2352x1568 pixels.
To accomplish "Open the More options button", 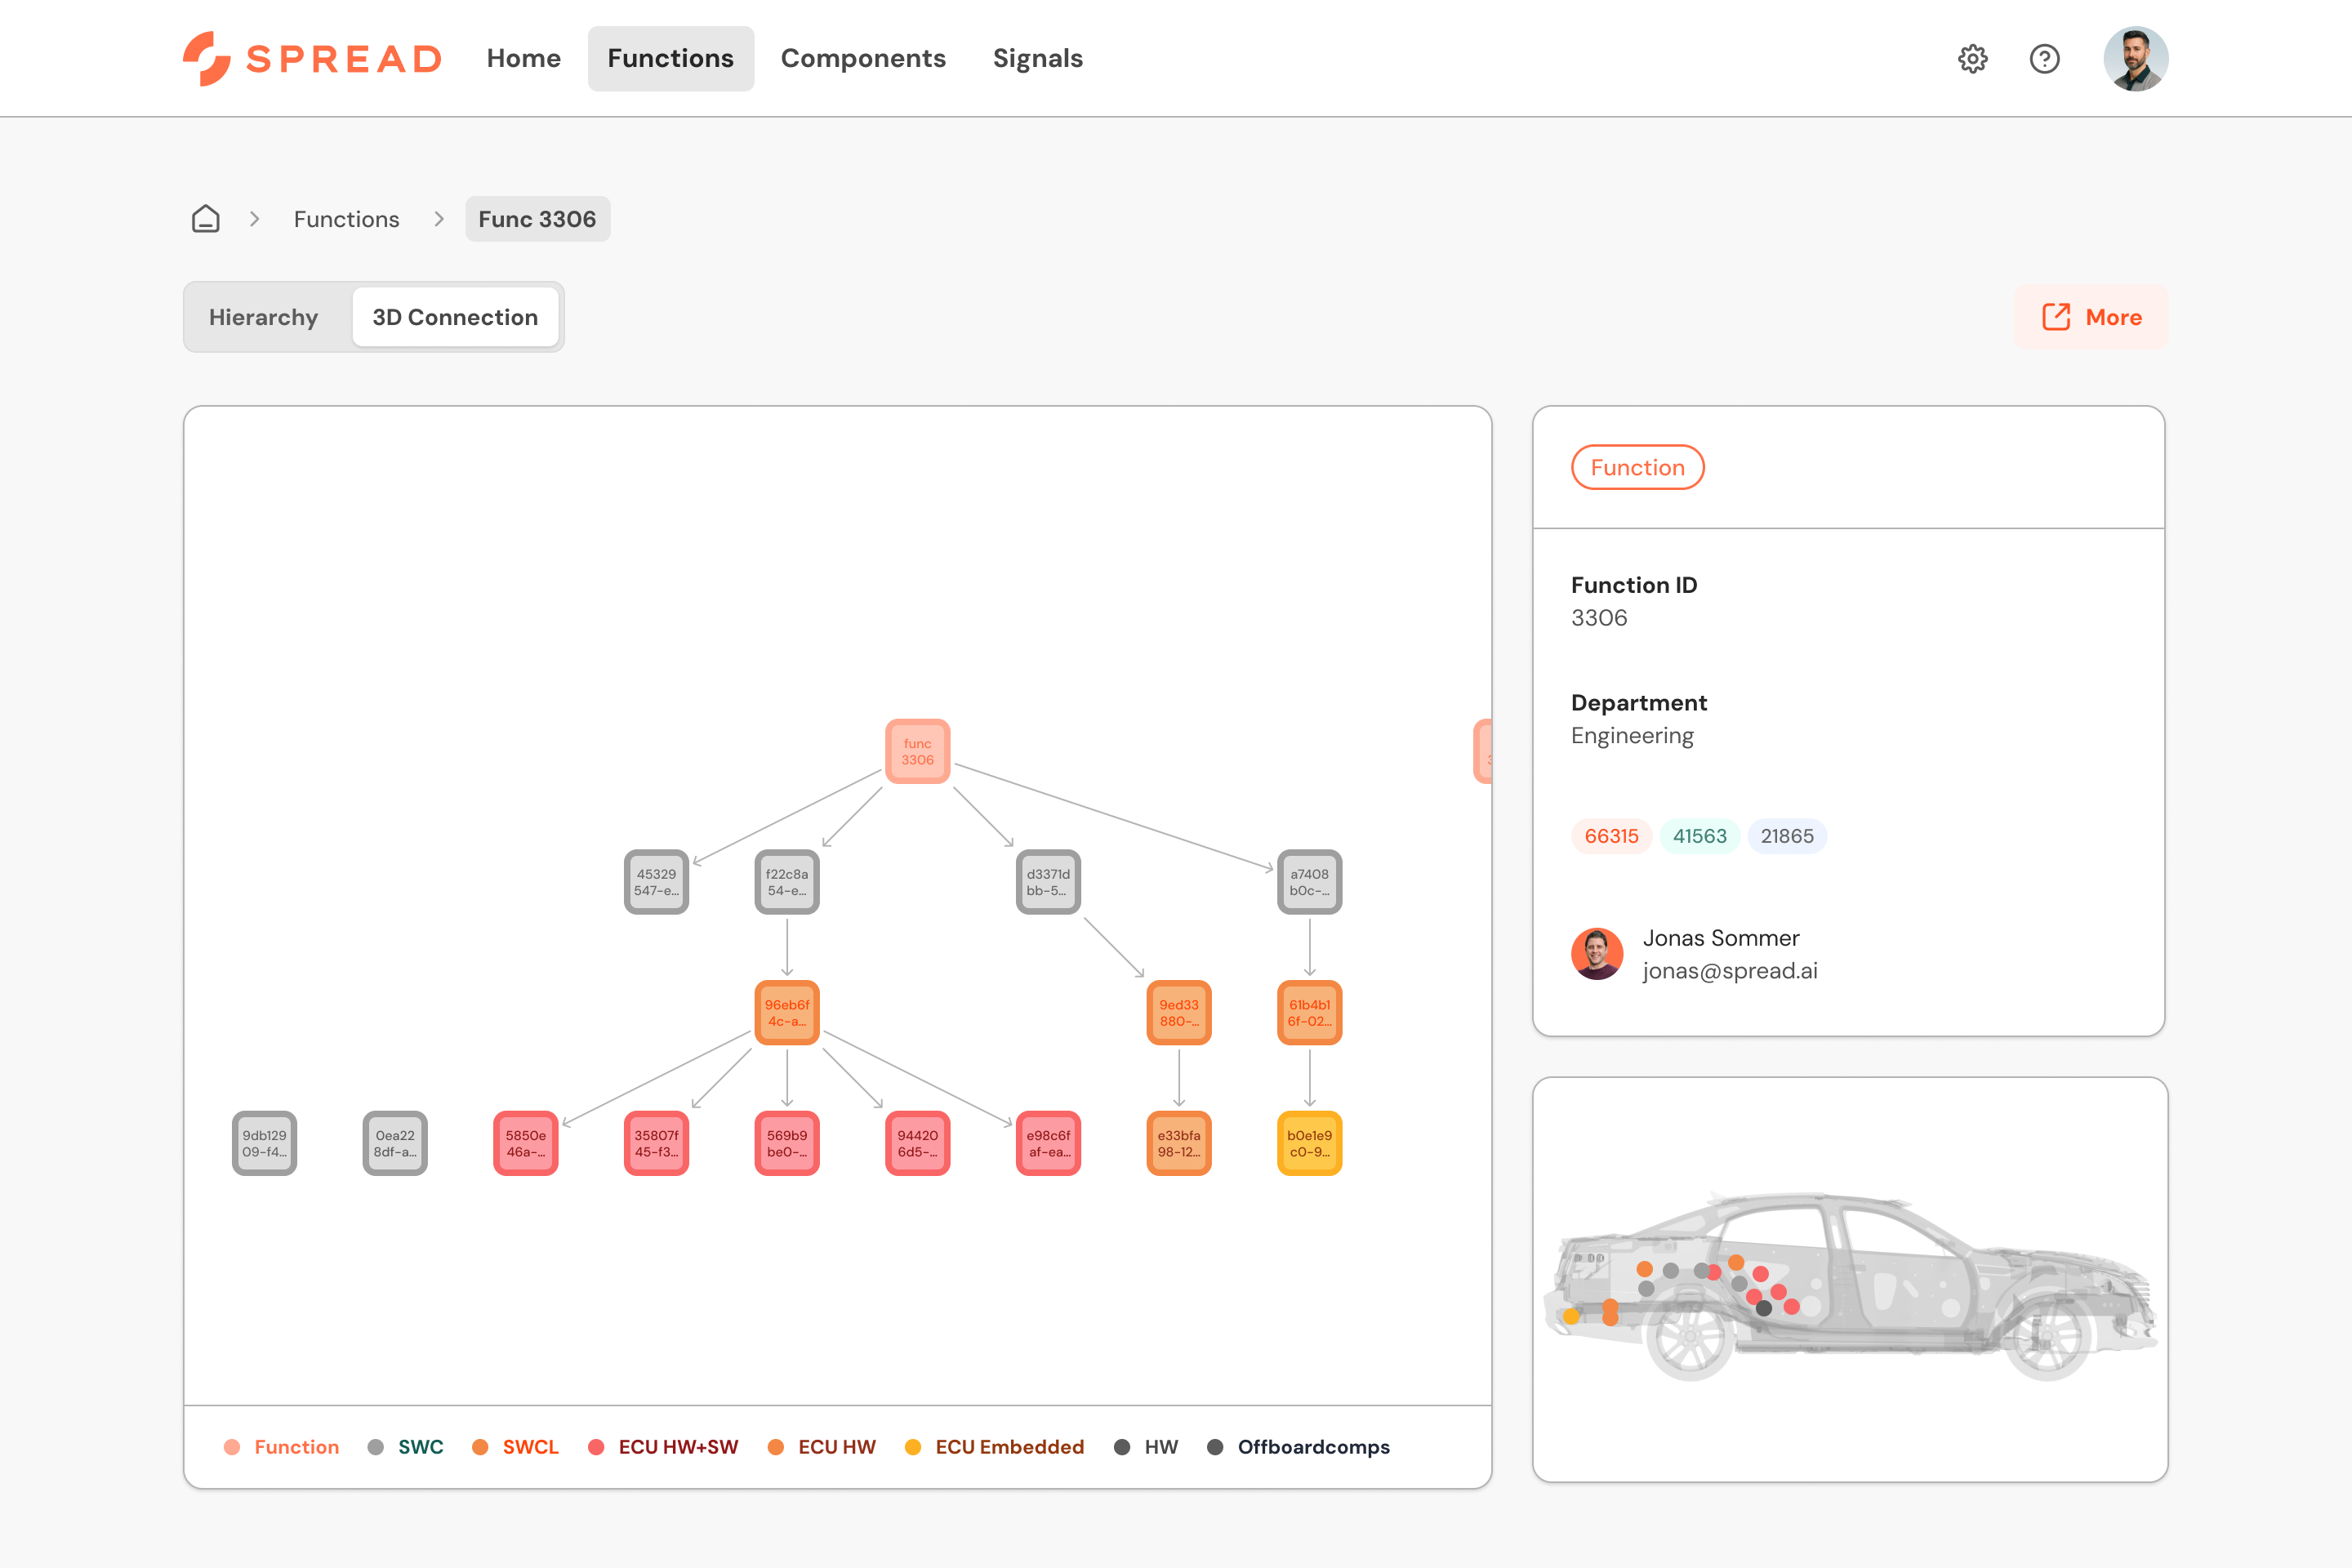I will coord(2091,317).
